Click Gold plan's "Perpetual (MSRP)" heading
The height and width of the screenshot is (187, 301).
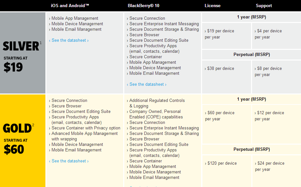[x=252, y=149]
